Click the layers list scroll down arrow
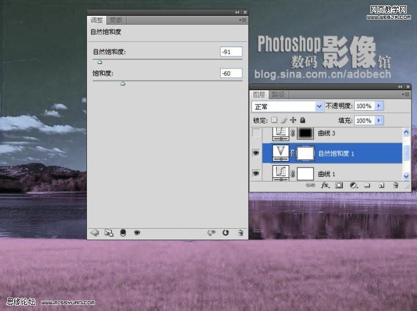417x311 pixels. pyautogui.click(x=406, y=176)
